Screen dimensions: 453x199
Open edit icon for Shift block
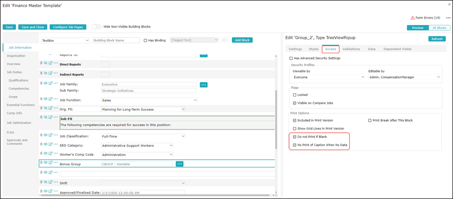[x=50, y=182]
